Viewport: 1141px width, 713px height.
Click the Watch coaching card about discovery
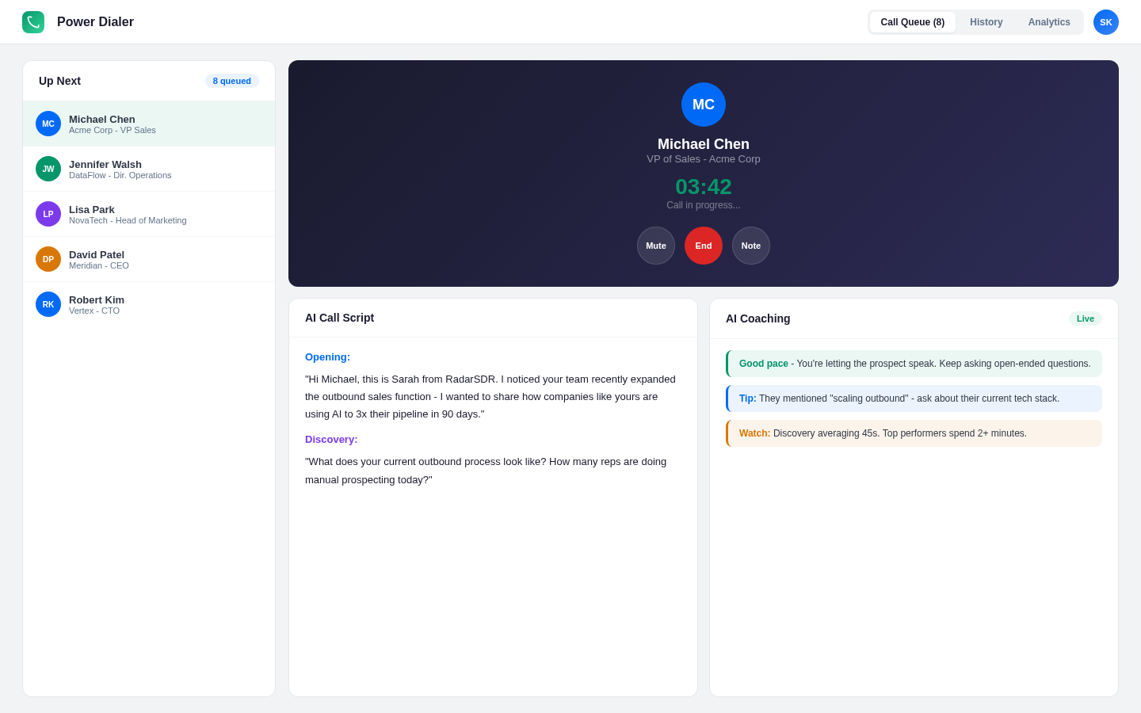[914, 433]
